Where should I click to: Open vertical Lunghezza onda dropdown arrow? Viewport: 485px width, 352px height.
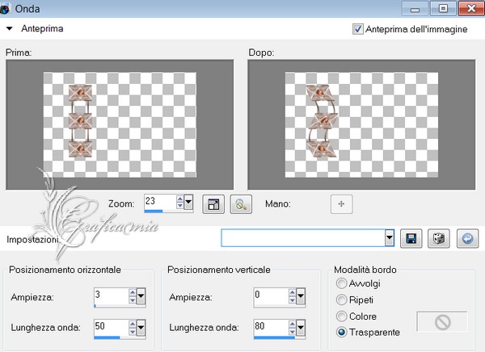(x=301, y=328)
